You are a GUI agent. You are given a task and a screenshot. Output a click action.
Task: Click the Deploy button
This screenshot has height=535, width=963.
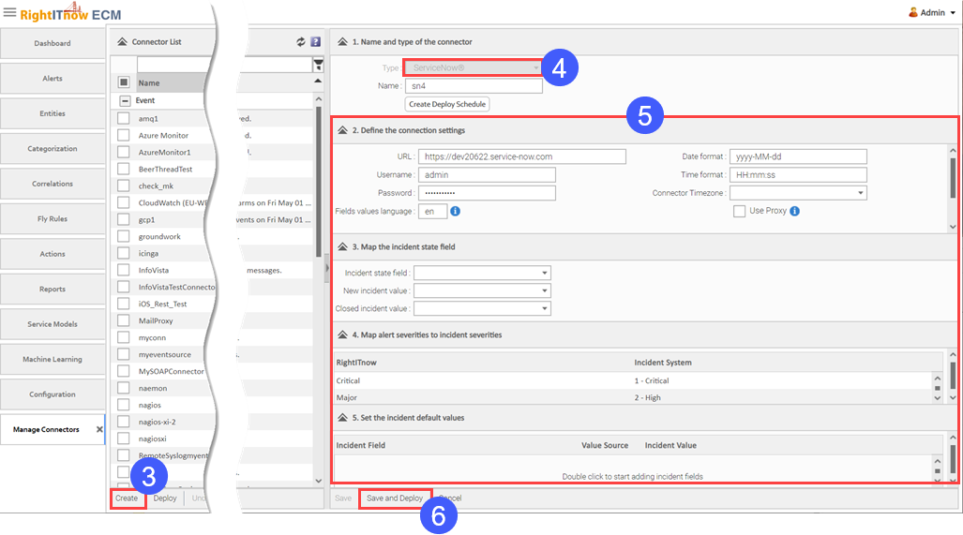(x=165, y=498)
